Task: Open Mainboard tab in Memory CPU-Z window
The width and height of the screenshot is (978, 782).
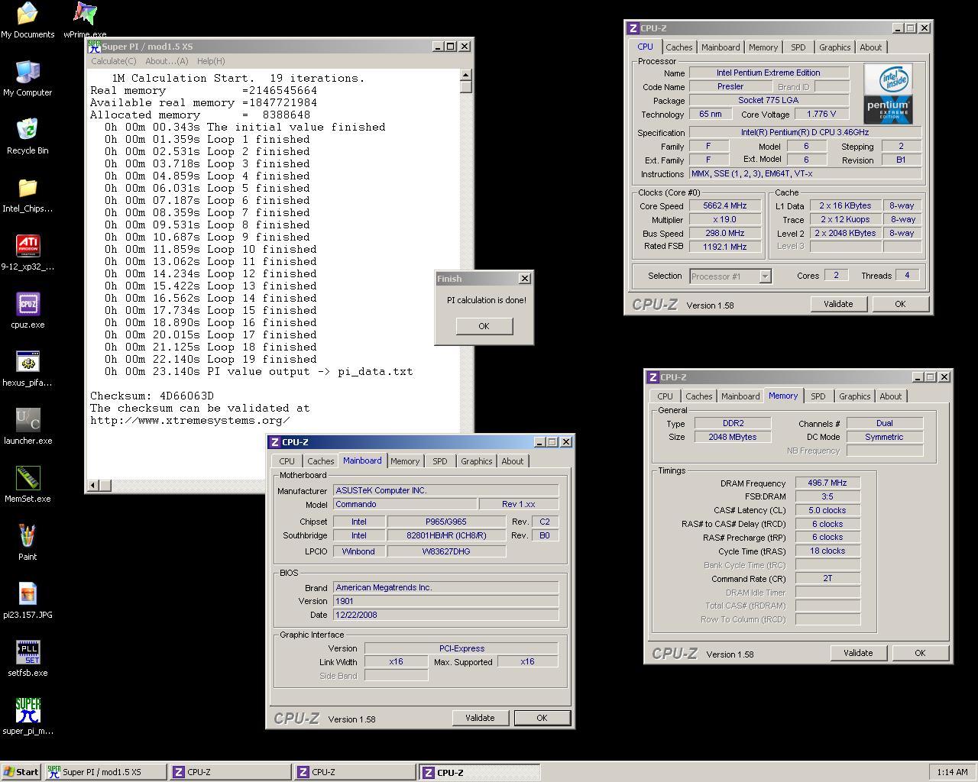Action: tap(740, 396)
